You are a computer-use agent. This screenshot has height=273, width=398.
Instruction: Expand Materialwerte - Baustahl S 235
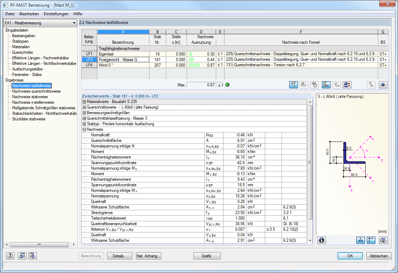click(x=84, y=102)
